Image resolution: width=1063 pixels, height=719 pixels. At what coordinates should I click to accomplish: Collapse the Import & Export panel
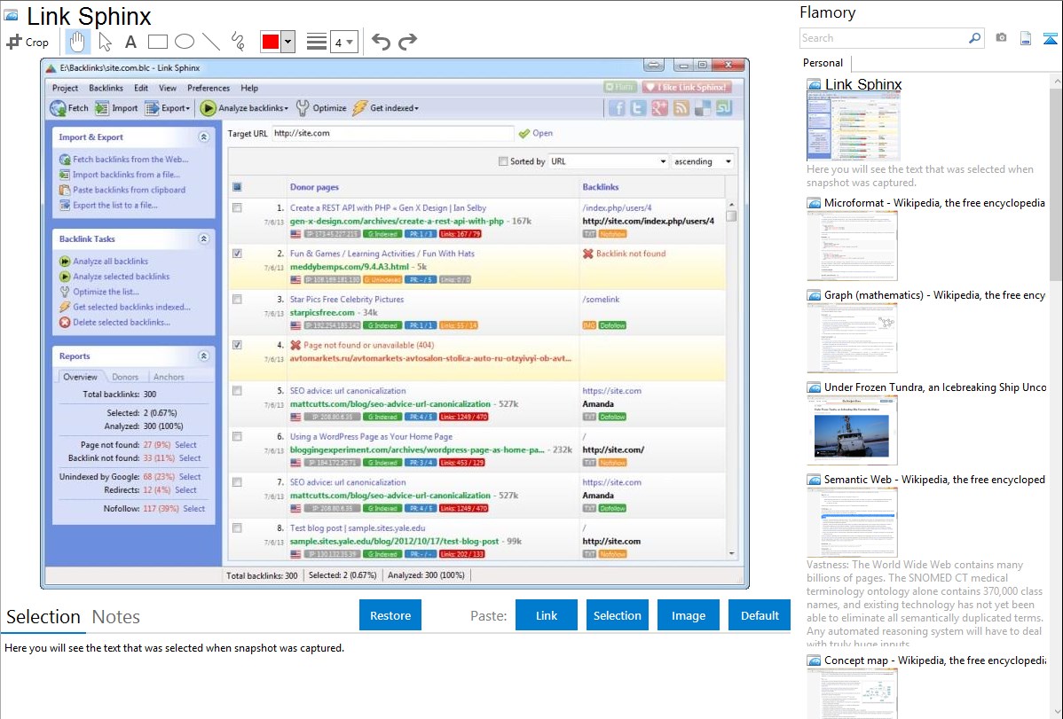click(x=203, y=137)
